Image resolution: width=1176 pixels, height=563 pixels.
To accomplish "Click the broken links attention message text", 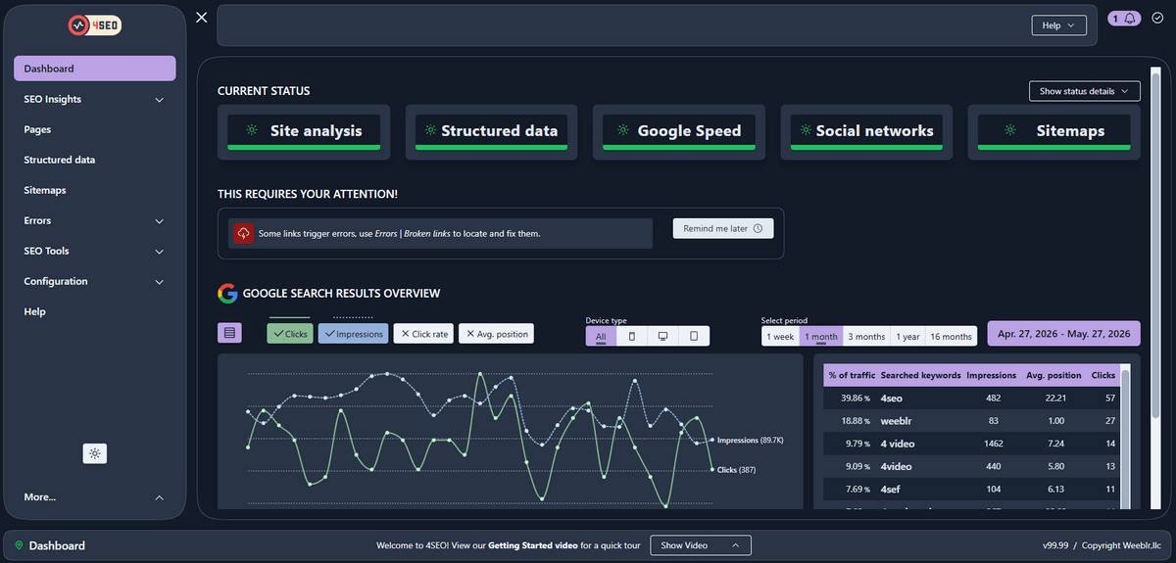I will pyautogui.click(x=399, y=234).
